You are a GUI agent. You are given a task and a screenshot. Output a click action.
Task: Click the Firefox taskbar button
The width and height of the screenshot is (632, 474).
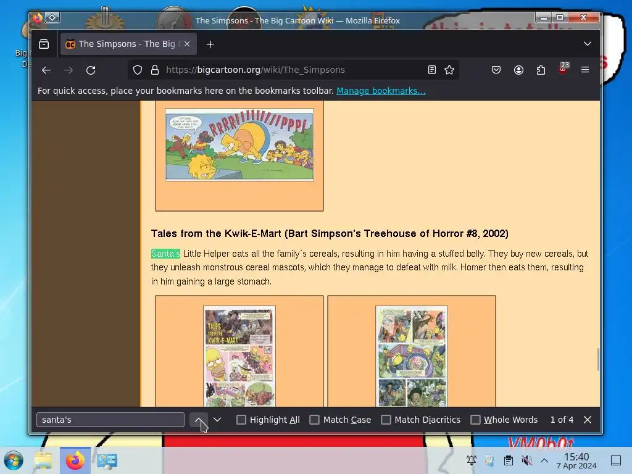coord(75,460)
